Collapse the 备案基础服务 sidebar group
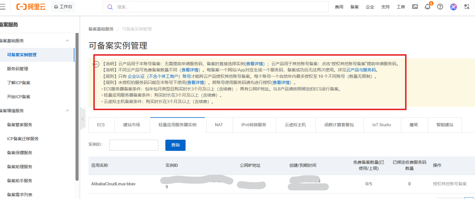This screenshot has height=199, width=475. coord(67,41)
